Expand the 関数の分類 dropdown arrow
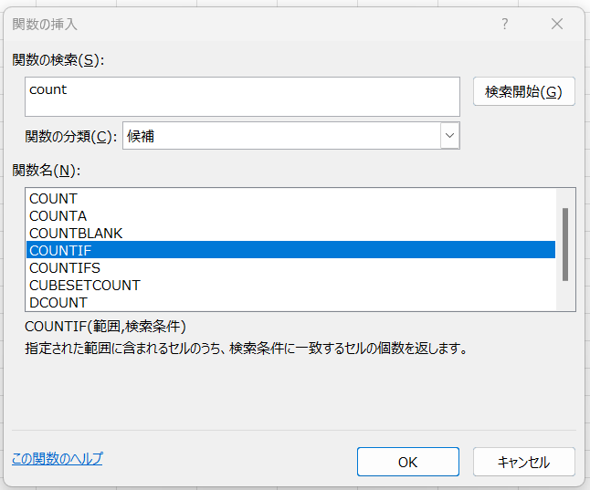 (x=449, y=136)
